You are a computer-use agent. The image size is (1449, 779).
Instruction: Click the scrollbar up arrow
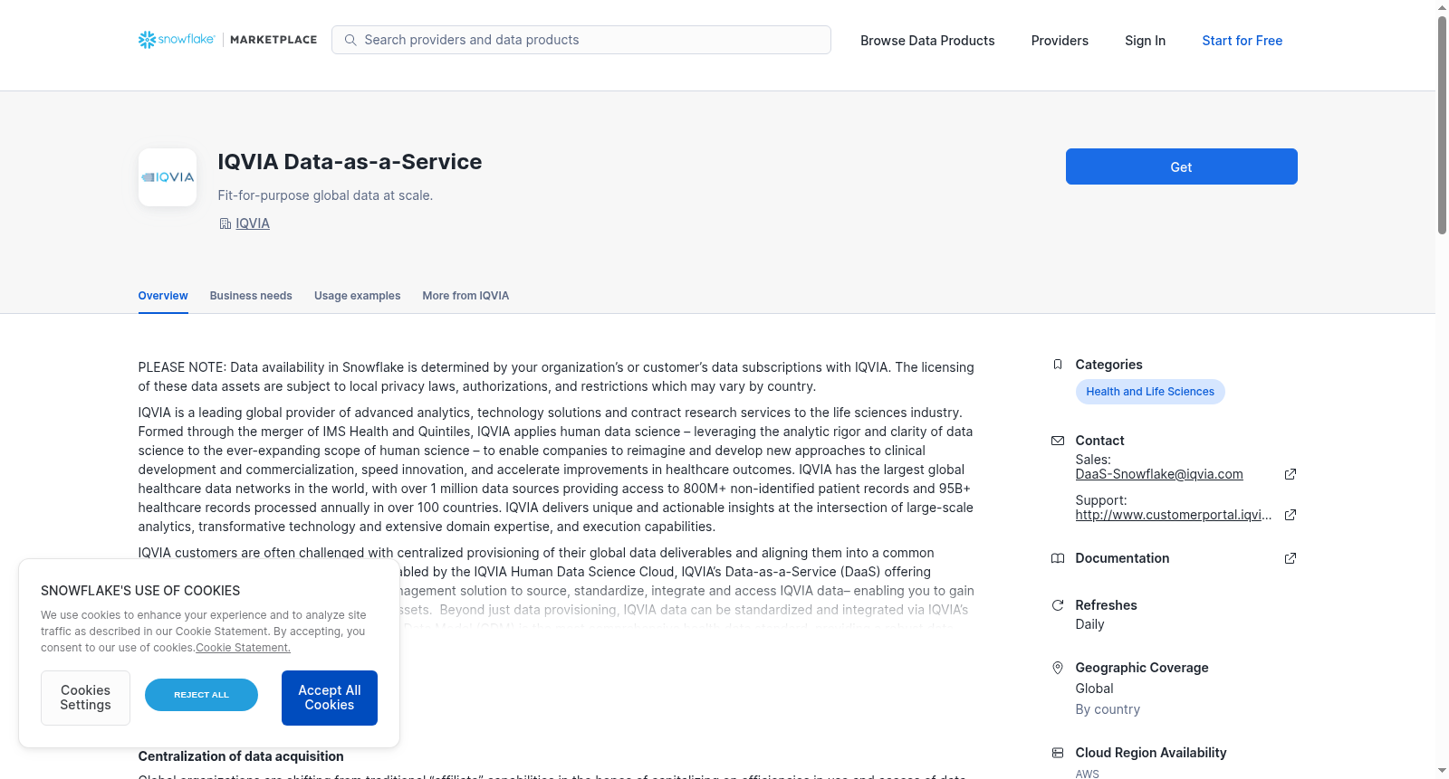(x=1442, y=7)
